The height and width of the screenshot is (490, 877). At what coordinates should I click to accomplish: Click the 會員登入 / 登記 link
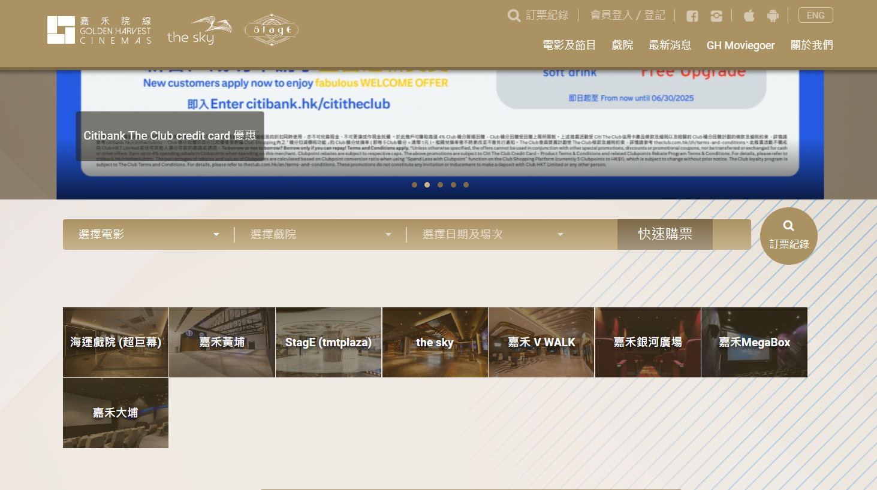[628, 16]
